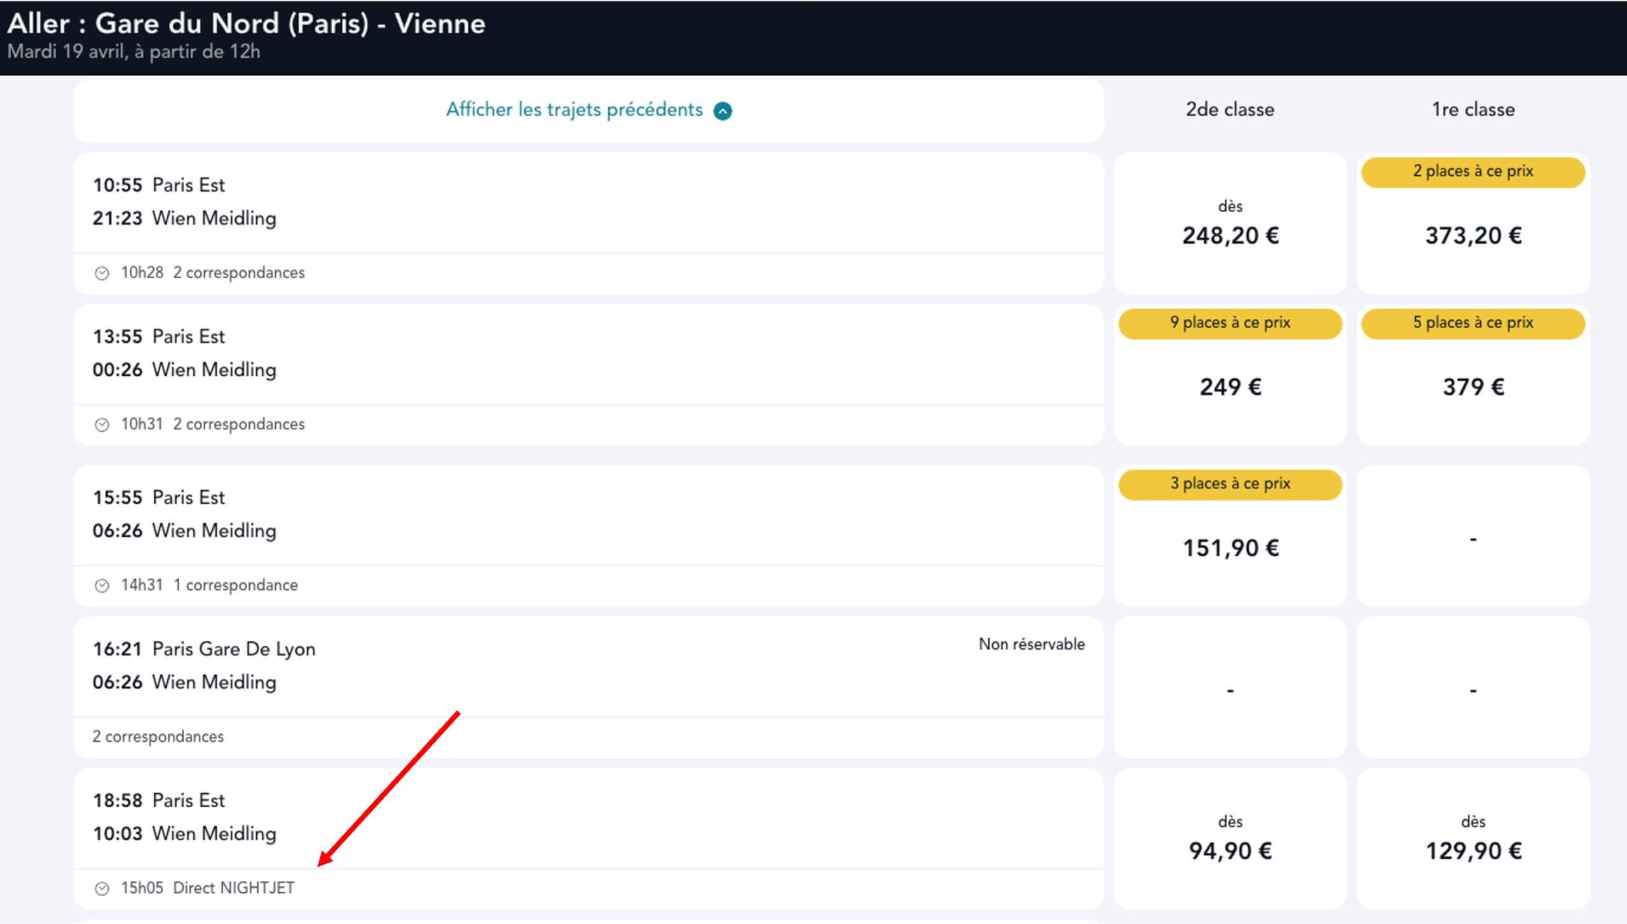The image size is (1627, 924).
Task: Select the 373,20 € first class fare
Action: click(x=1473, y=235)
